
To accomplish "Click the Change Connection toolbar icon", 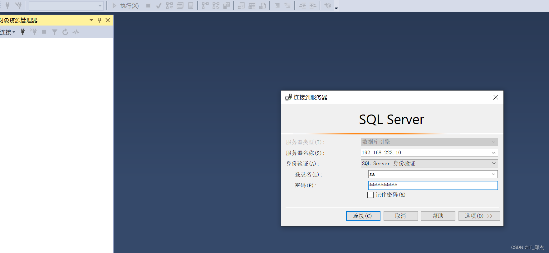I will (18, 6).
